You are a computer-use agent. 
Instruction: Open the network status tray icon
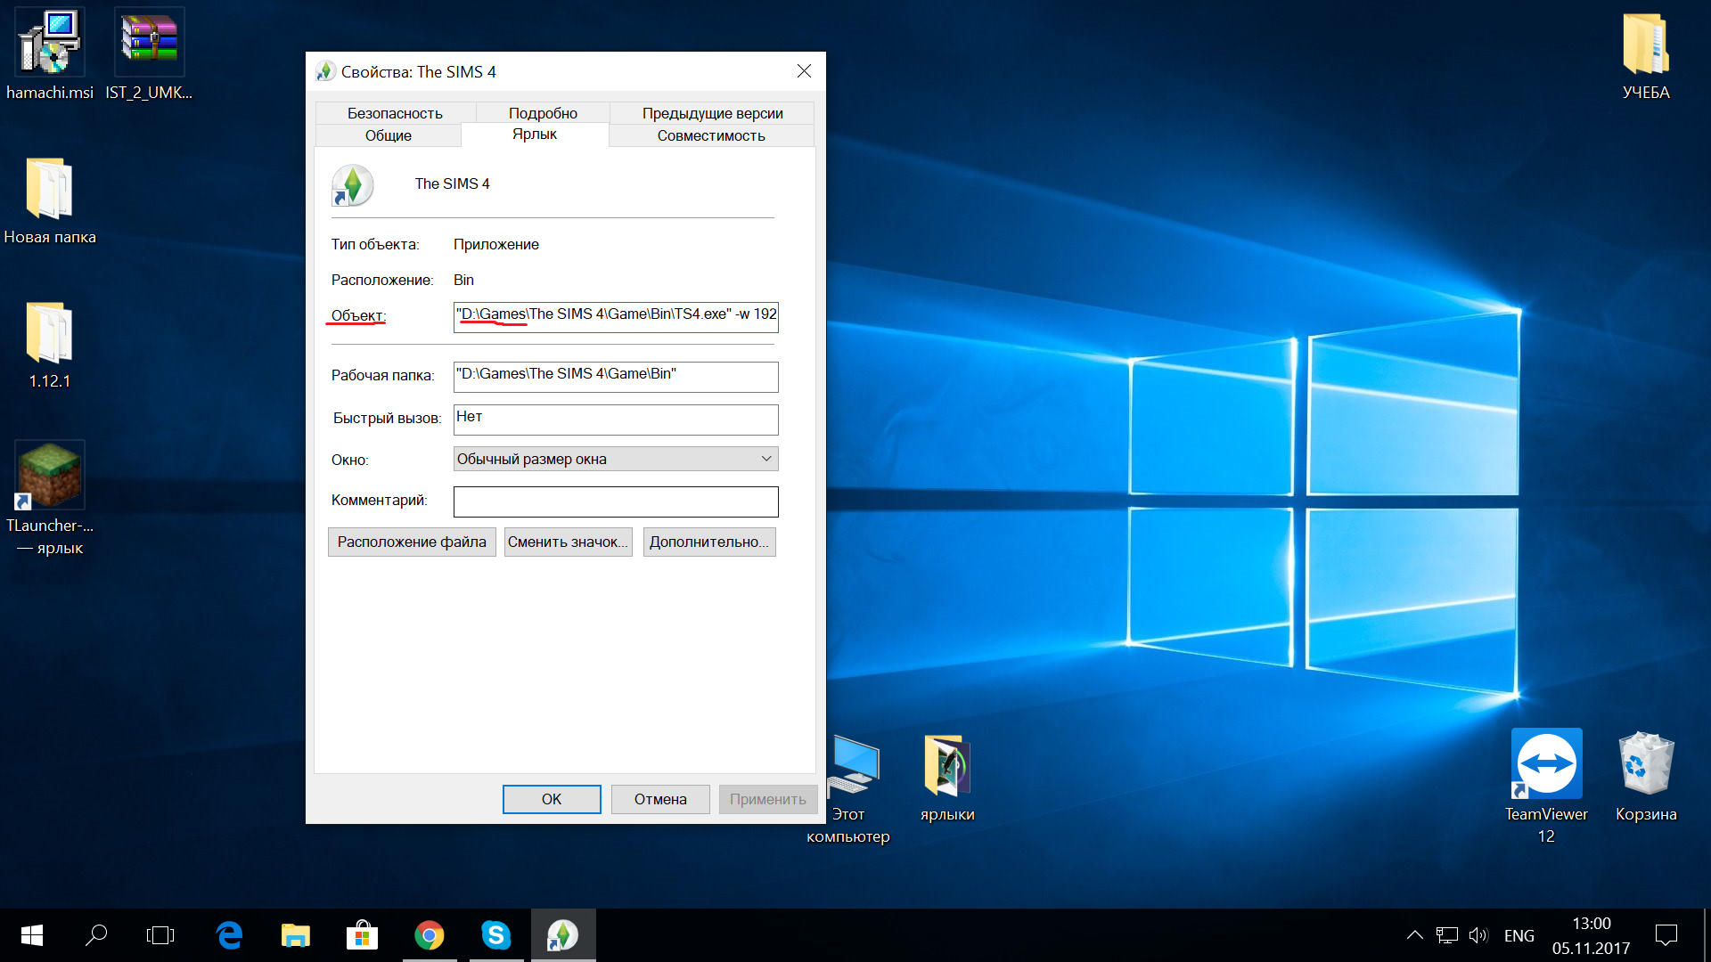(1447, 935)
